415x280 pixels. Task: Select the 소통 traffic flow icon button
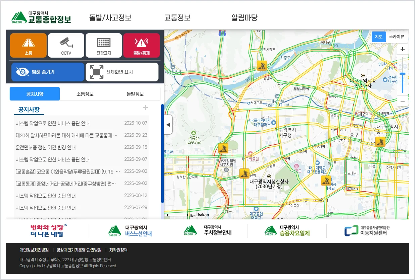(x=29, y=45)
